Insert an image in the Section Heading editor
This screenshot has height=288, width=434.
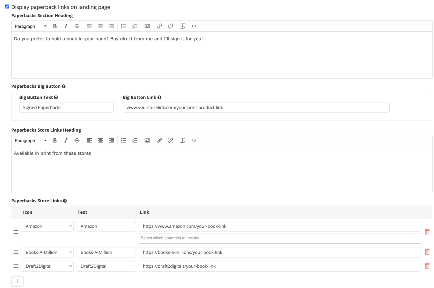147,26
